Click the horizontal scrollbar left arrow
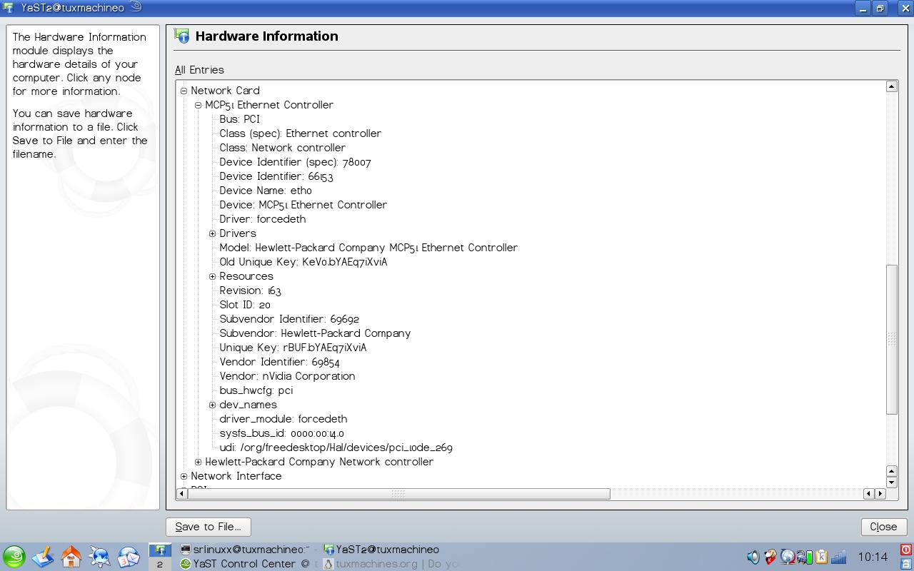The image size is (914, 571). point(181,493)
